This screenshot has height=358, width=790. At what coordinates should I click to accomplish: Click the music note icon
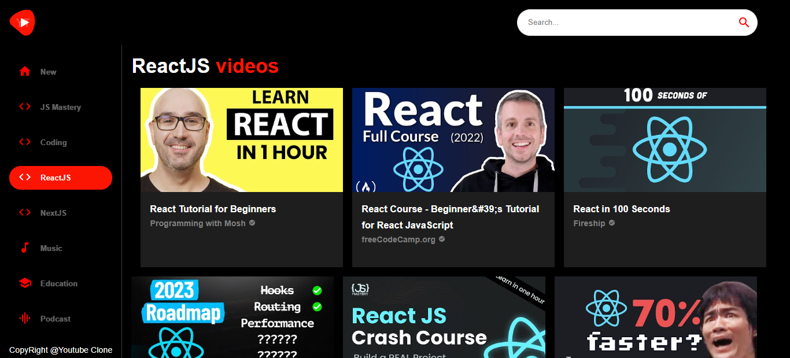[x=25, y=248]
